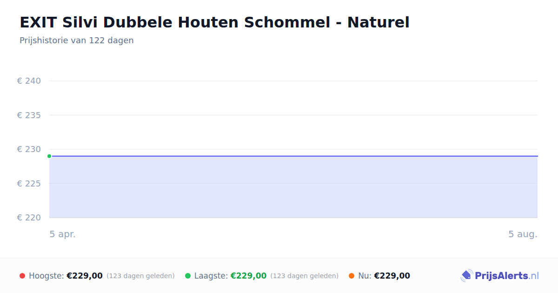This screenshot has width=558, height=293.
Task: Click the chart title EXIT Silvi Dubbele Houten Schommel
Action: click(214, 22)
